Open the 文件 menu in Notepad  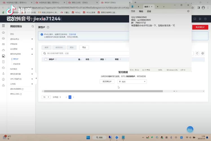tap(133, 11)
